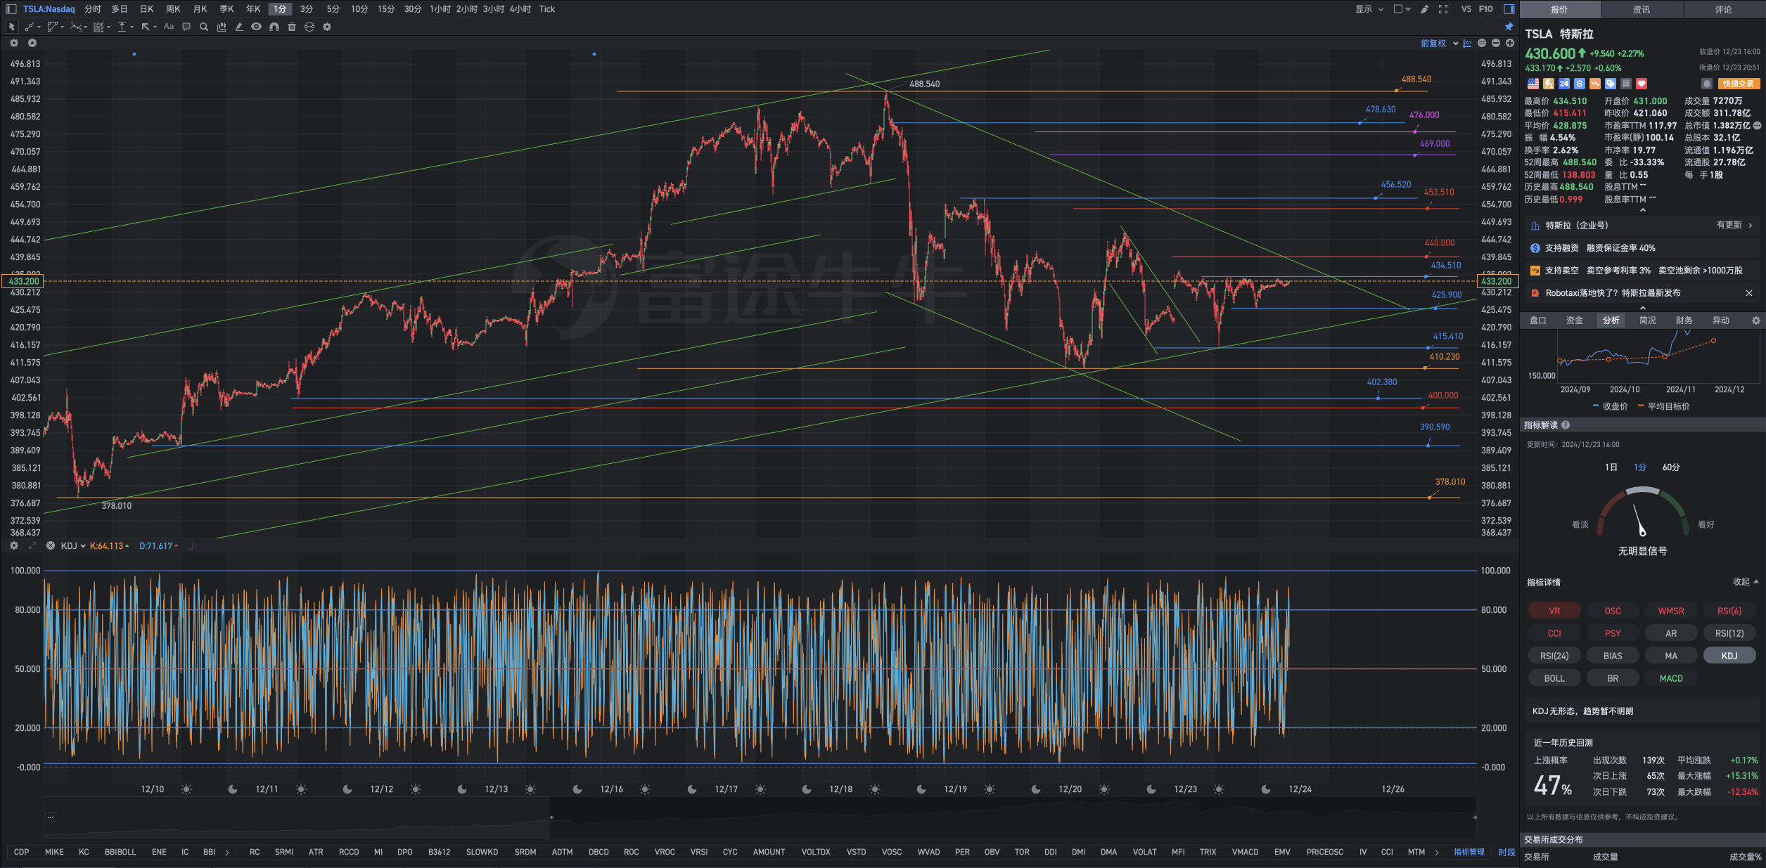Click the 快捷交易 quick trade button
1766x868 pixels.
pos(1739,84)
